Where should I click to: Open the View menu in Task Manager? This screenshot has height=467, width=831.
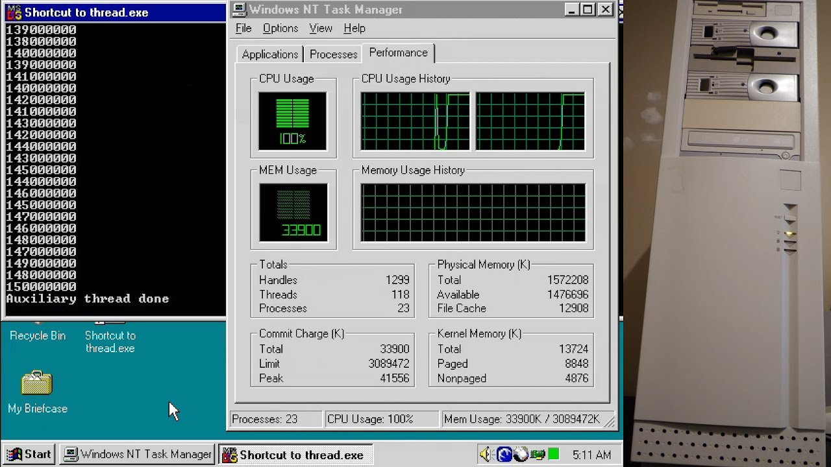pyautogui.click(x=321, y=29)
